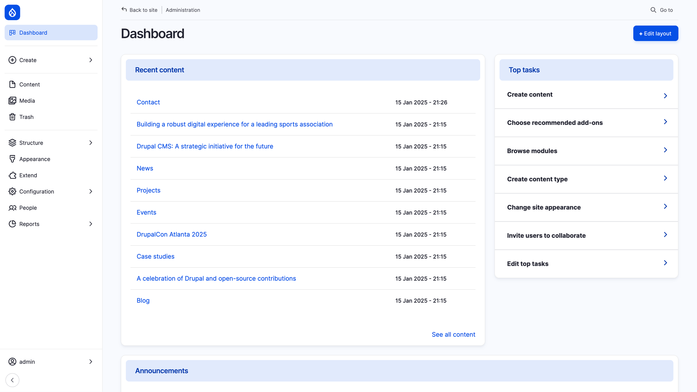Click the Configuration gear icon
Viewport: 697px width, 392px height.
pyautogui.click(x=12, y=192)
